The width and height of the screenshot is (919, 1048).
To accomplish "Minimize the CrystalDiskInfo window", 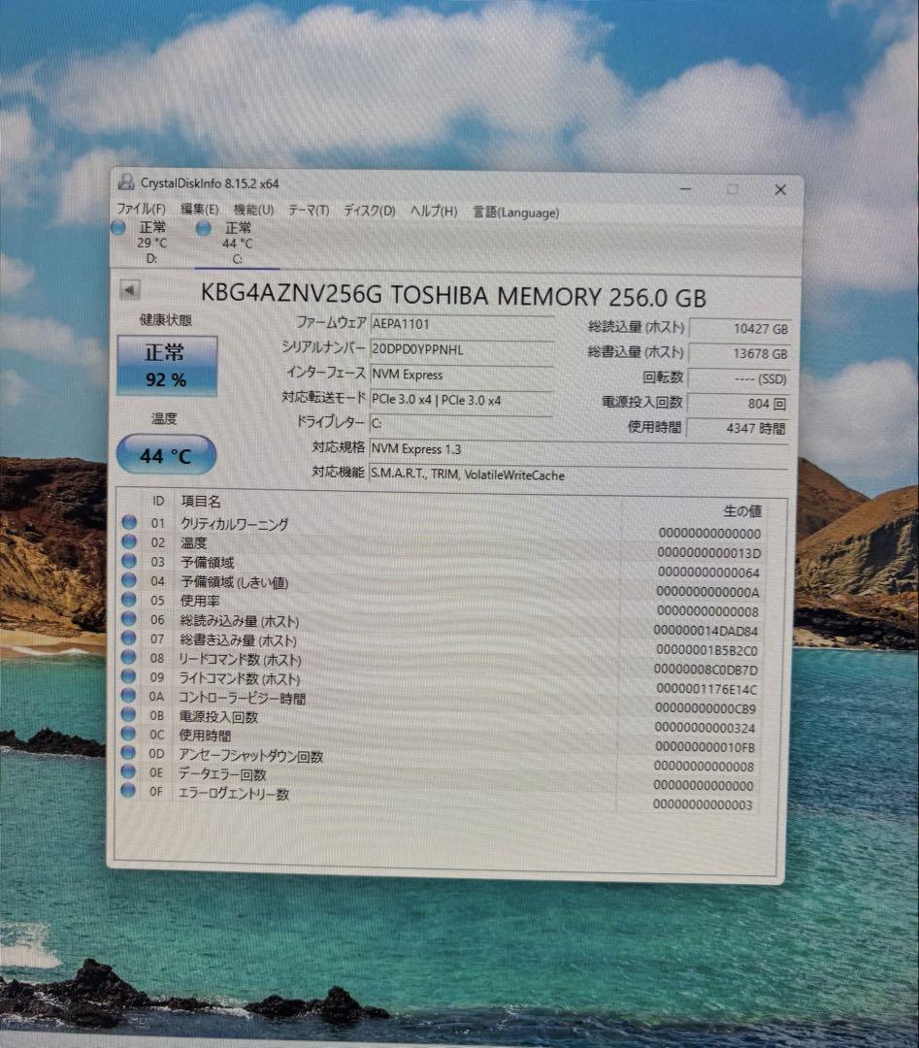I will coord(686,189).
